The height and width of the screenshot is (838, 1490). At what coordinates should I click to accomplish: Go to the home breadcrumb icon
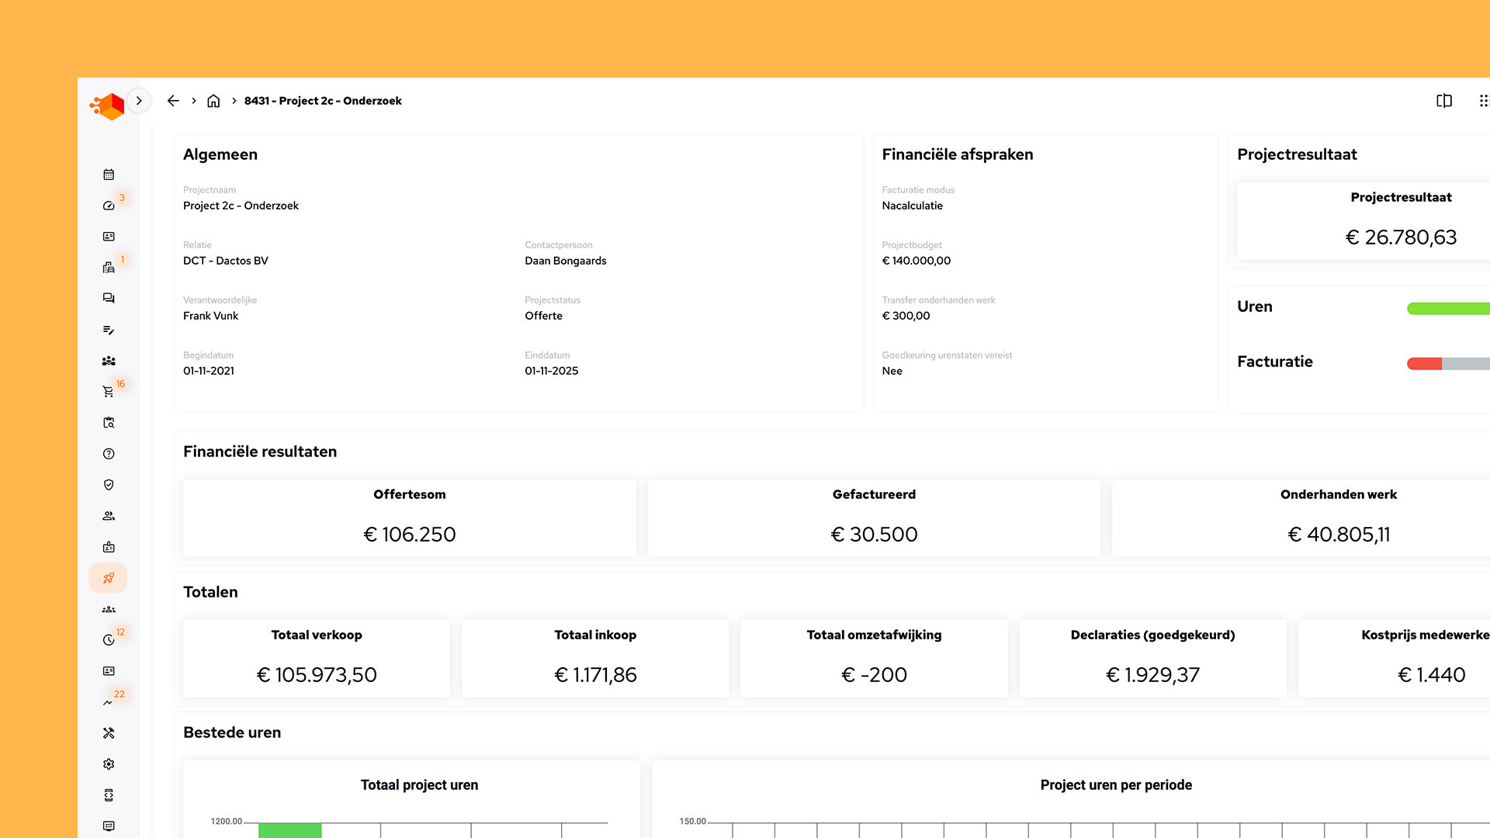213,100
